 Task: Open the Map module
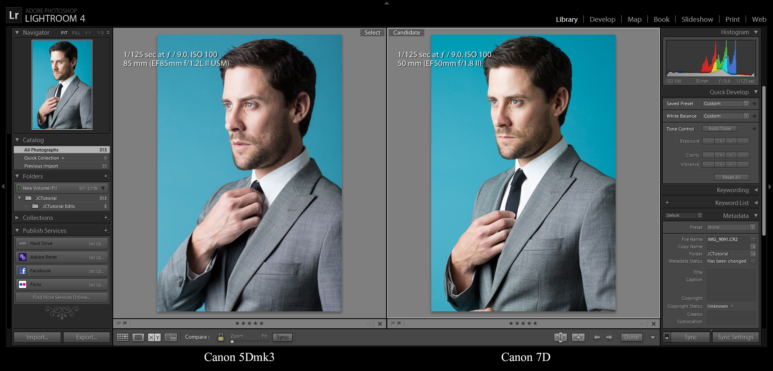click(635, 19)
